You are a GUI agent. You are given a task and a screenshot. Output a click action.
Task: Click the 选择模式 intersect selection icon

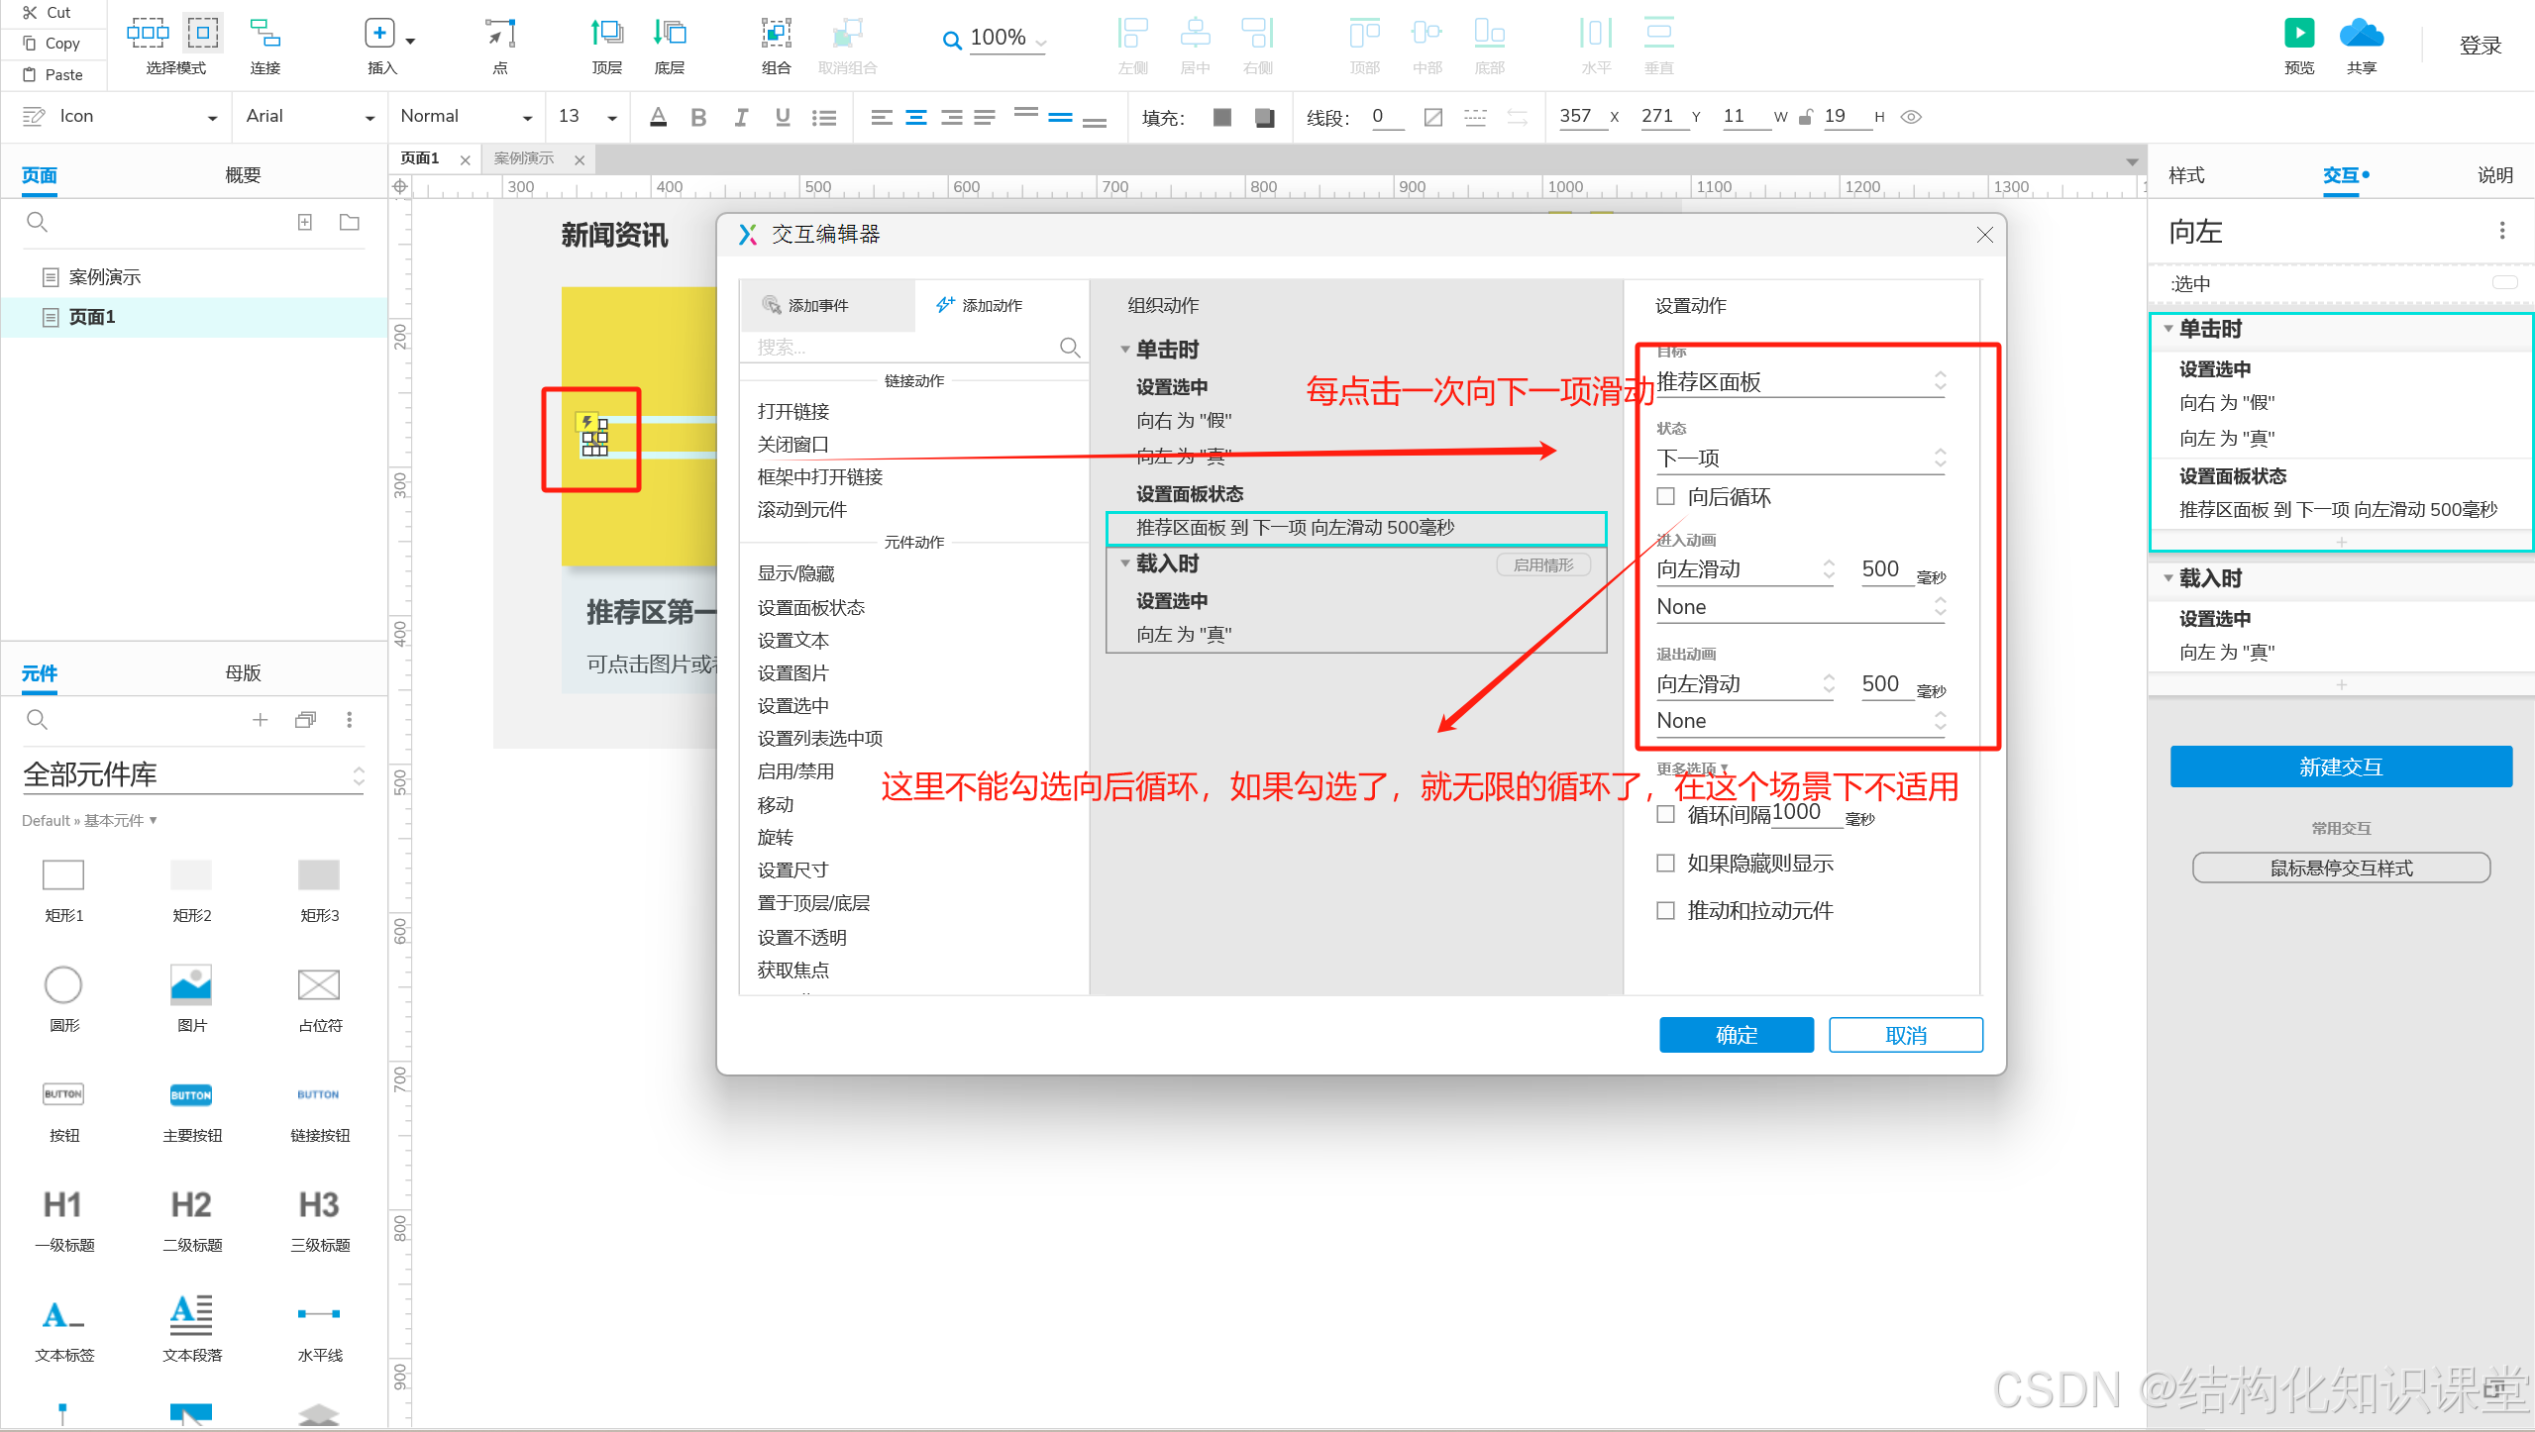pyautogui.click(x=148, y=33)
